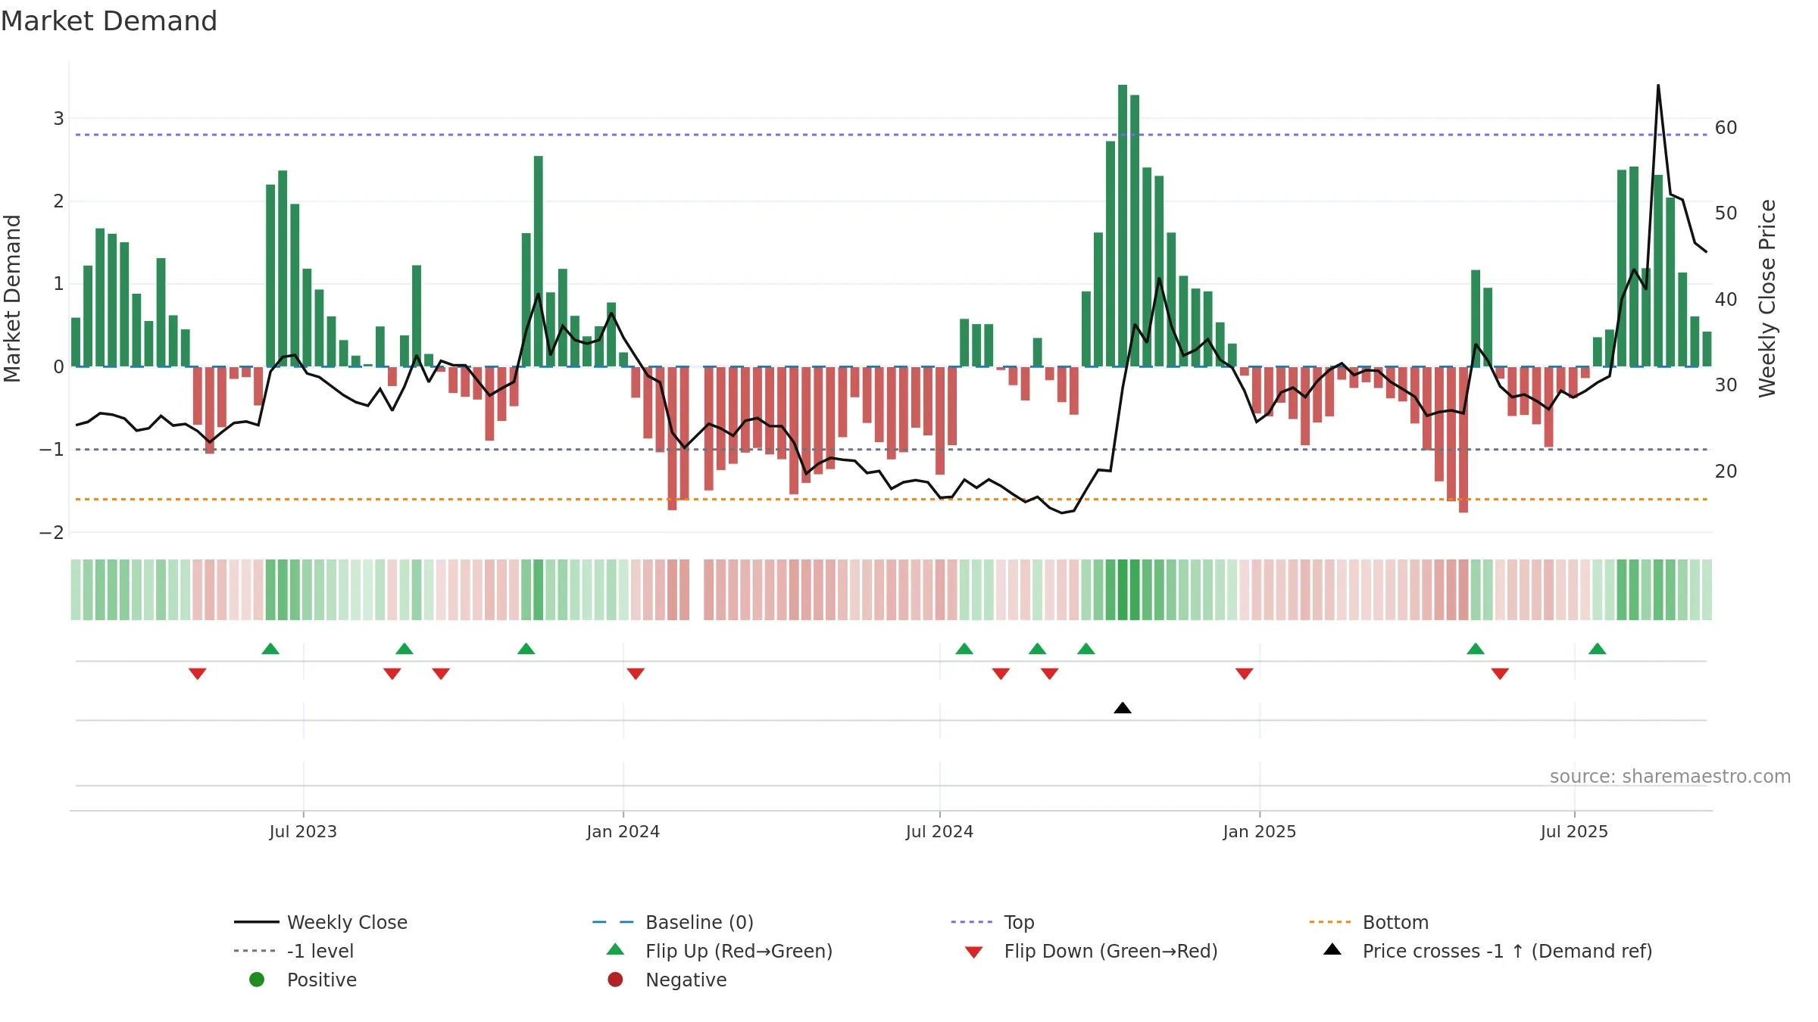This screenshot has height=1022, width=1818.
Task: Click the red Flip Down triangle just before Jan 2025
Action: (1244, 674)
